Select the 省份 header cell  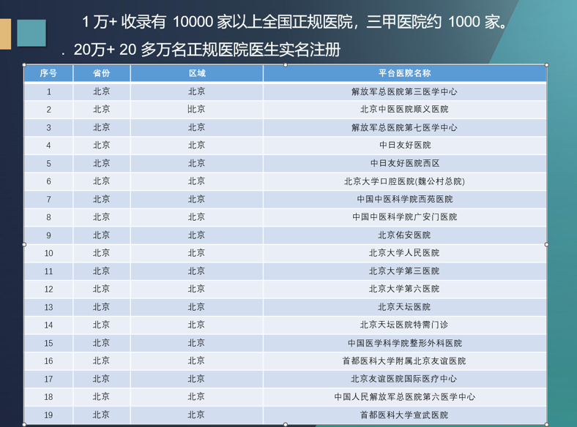click(102, 73)
